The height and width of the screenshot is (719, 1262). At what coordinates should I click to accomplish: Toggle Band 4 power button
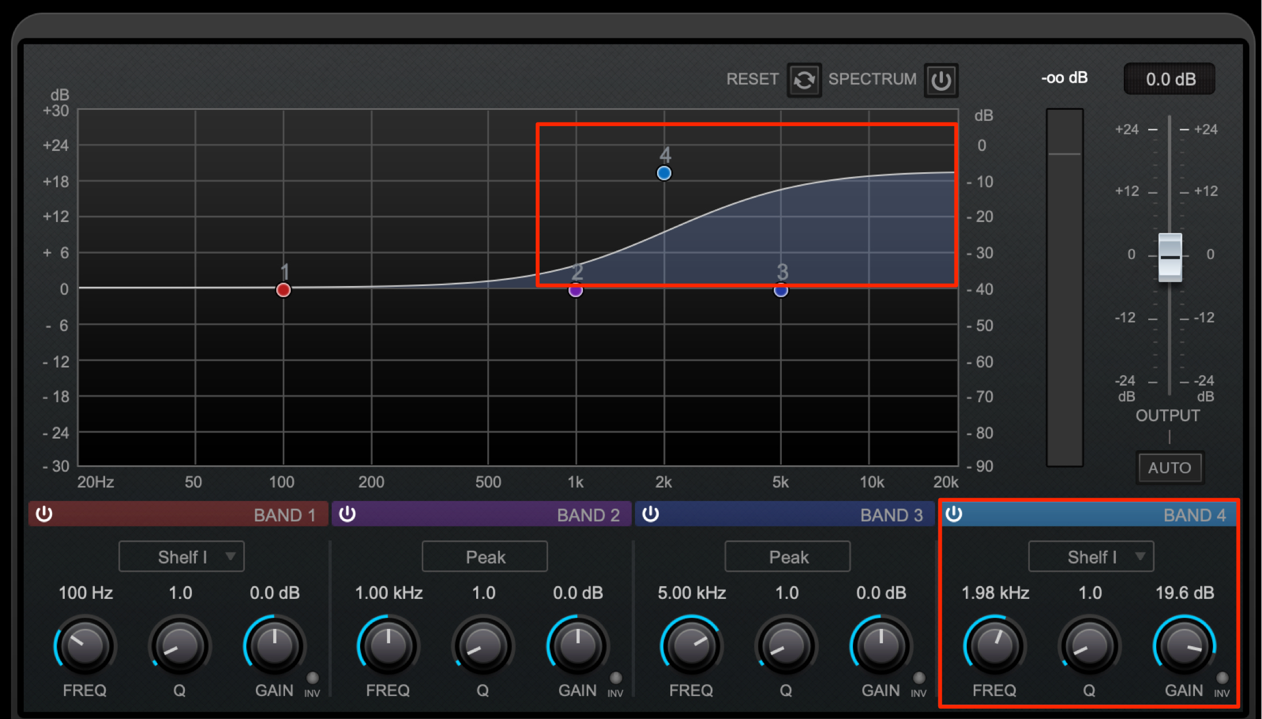pos(954,514)
